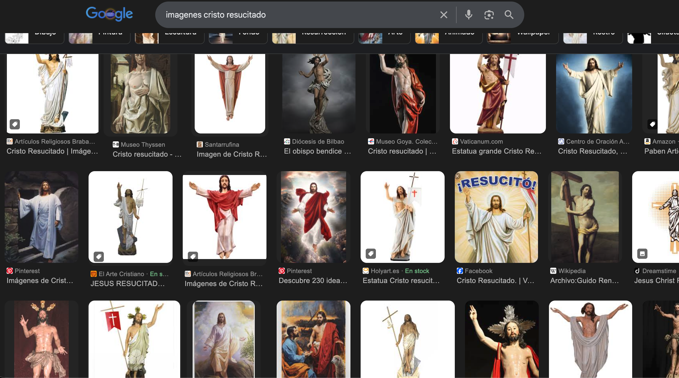Open Google Lens image search camera icon
This screenshot has height=378, width=679.
tap(489, 15)
